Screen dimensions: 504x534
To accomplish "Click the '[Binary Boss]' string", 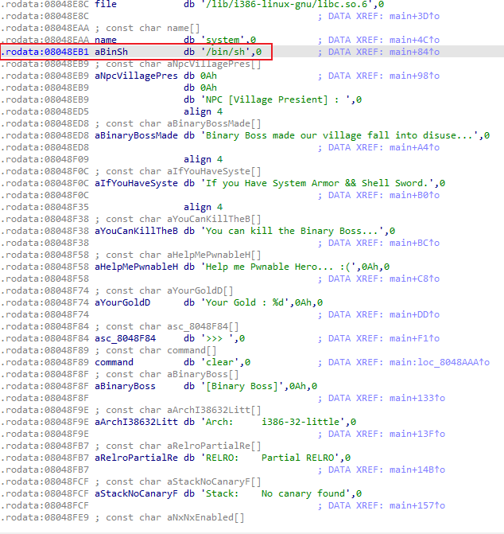I will click(x=242, y=385).
